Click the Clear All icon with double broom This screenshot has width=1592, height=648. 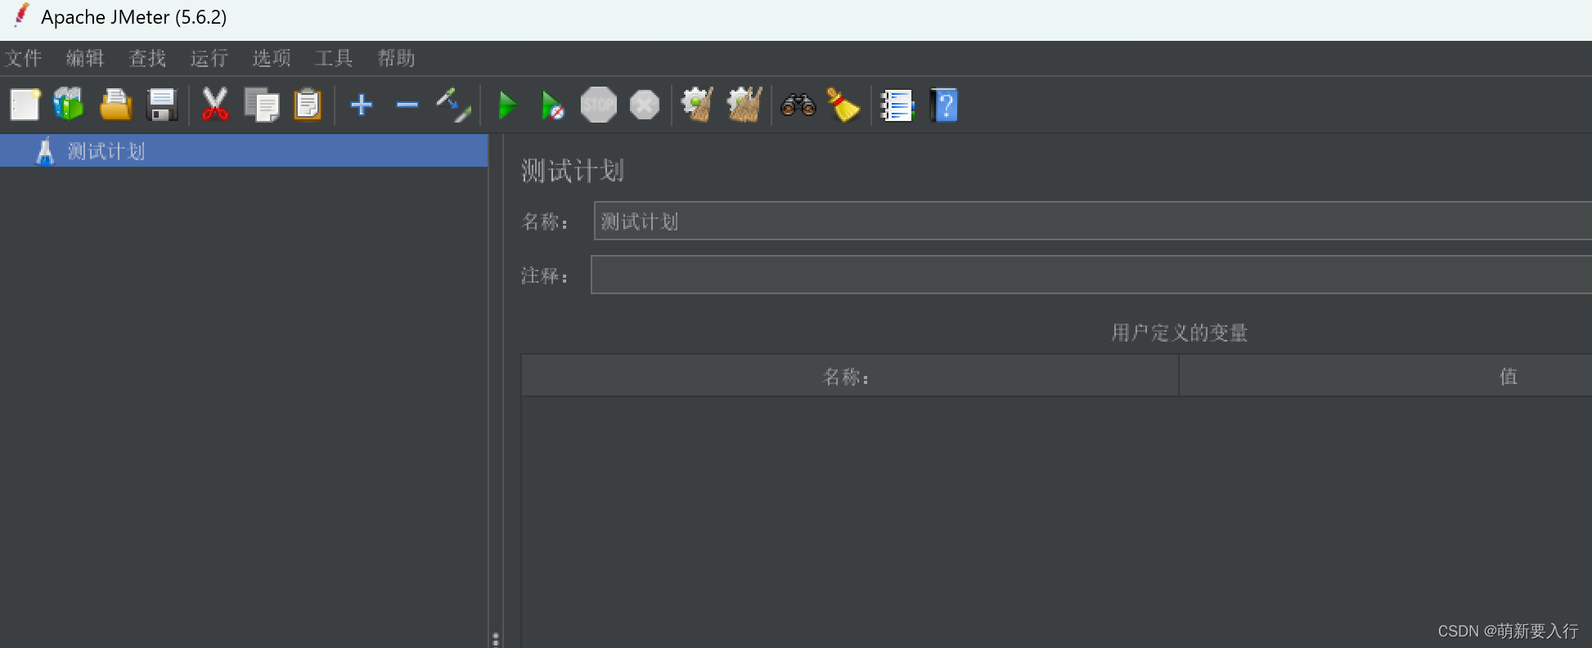pyautogui.click(x=744, y=105)
